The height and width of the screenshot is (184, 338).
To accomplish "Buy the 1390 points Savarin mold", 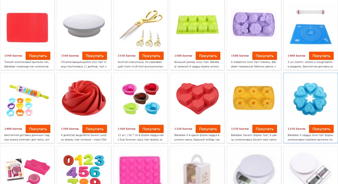I will pyautogui.click(x=95, y=129).
